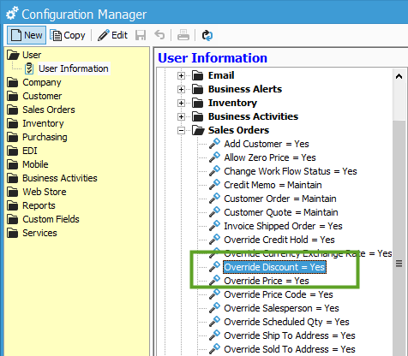Click key icon beside Customer Quote
This screenshot has width=408, height=356.
click(214, 211)
